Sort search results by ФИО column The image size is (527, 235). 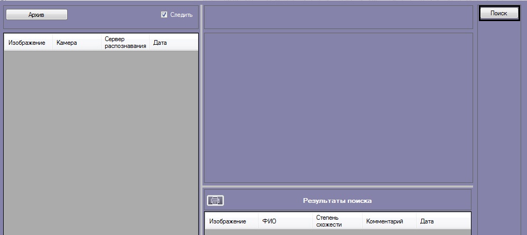coord(269,221)
